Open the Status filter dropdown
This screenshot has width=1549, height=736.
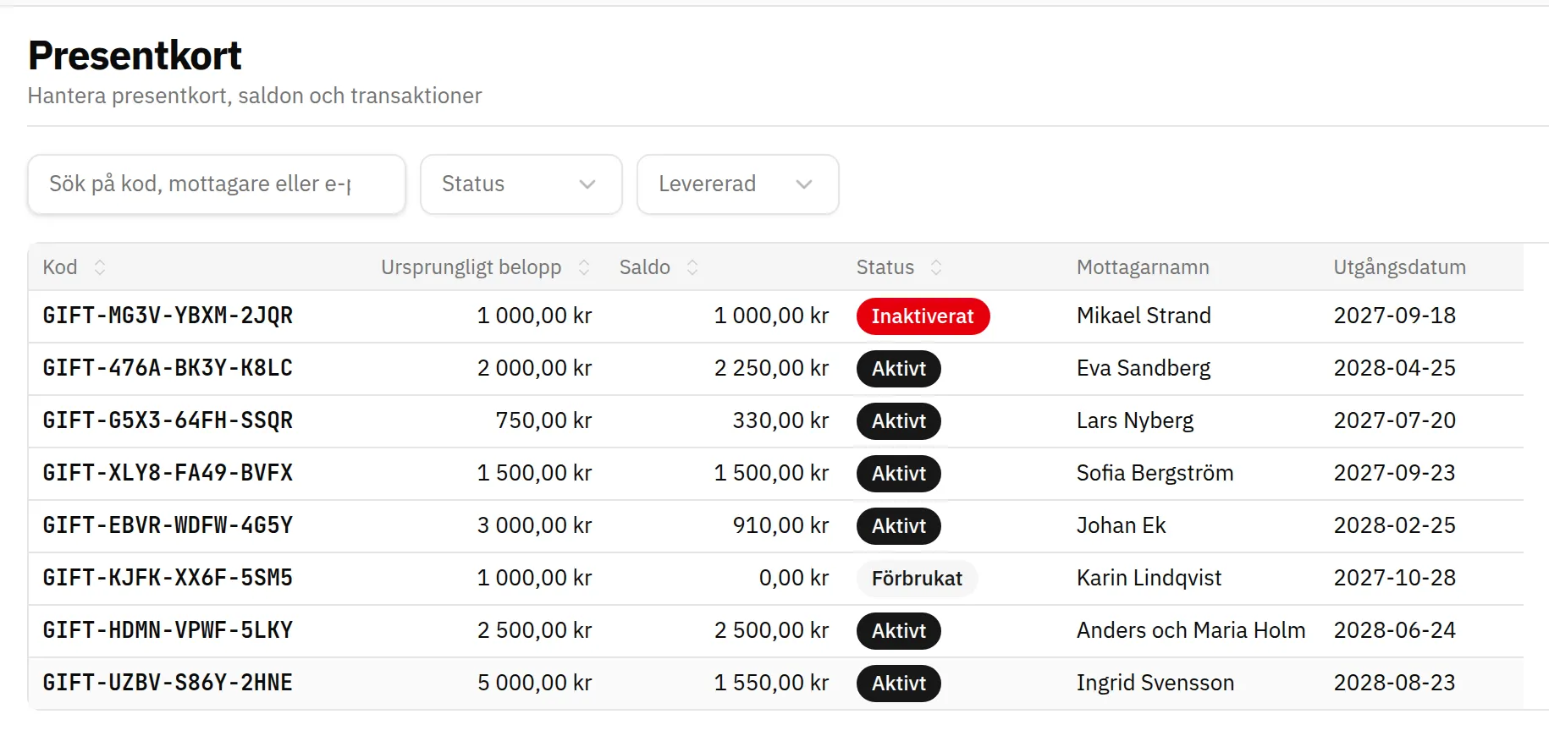(x=521, y=184)
